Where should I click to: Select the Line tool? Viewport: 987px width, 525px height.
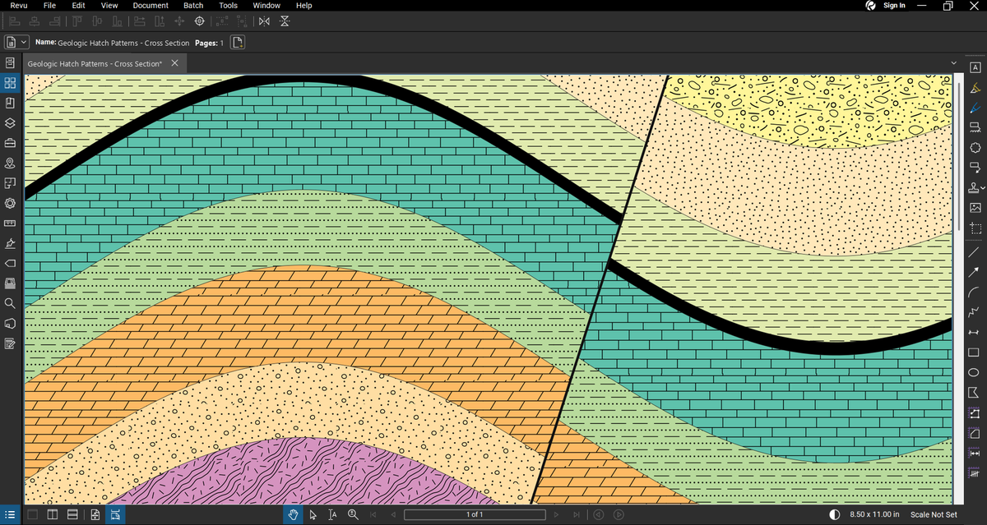pos(975,252)
